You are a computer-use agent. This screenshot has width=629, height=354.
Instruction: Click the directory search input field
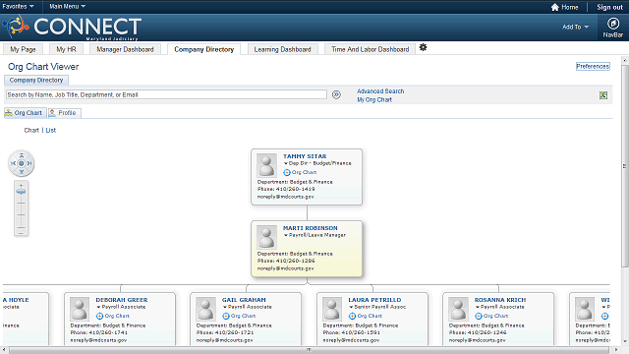point(166,94)
